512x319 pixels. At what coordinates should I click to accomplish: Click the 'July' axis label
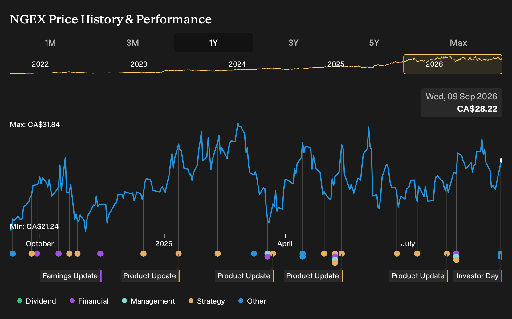tap(408, 244)
